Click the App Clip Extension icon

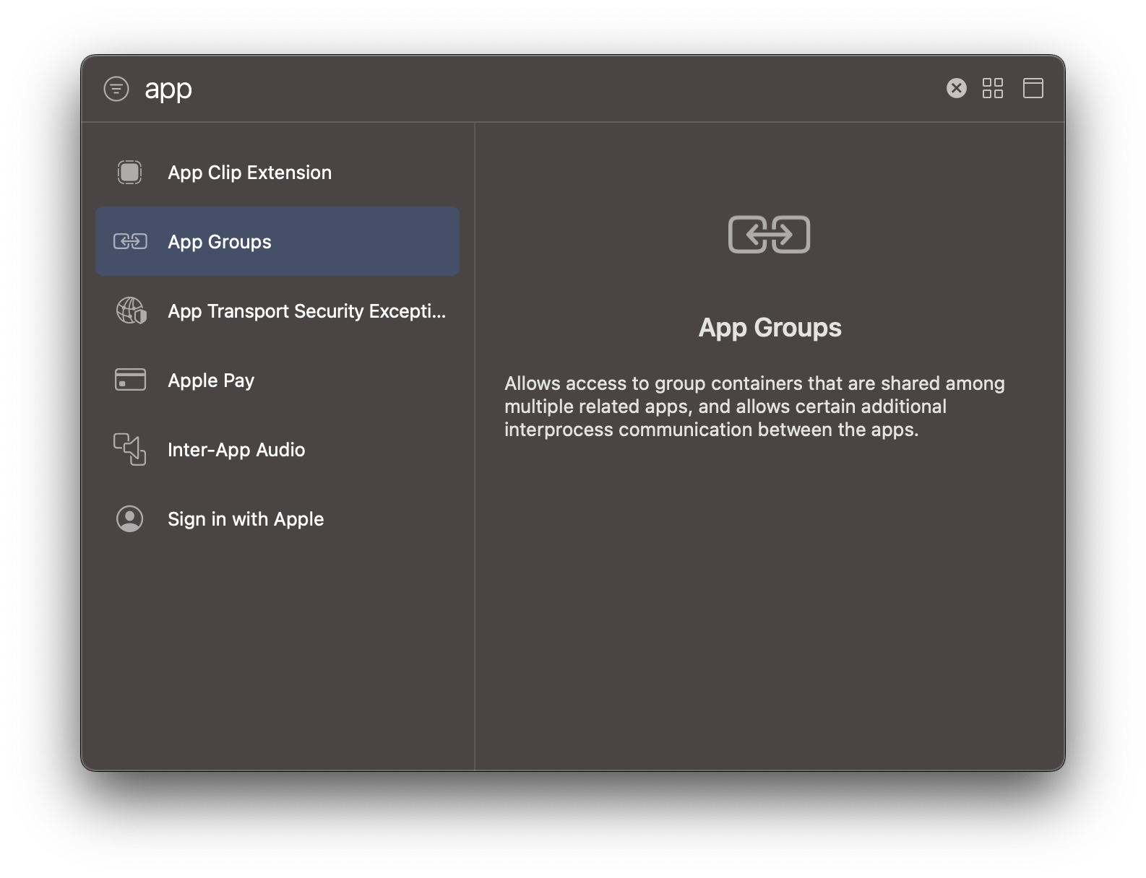point(130,173)
